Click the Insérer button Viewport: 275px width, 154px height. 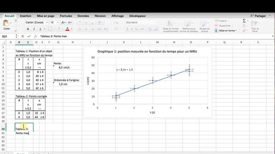pyautogui.click(x=222, y=21)
